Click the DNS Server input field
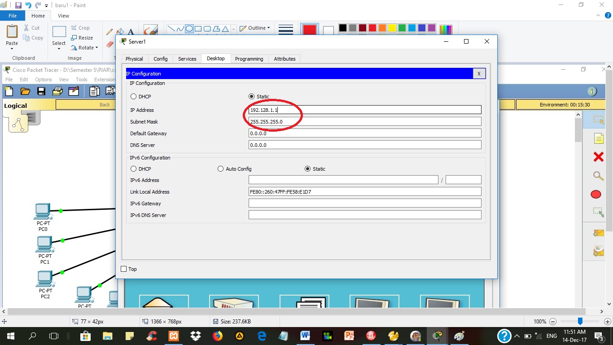This screenshot has height=345, width=613. coord(364,145)
